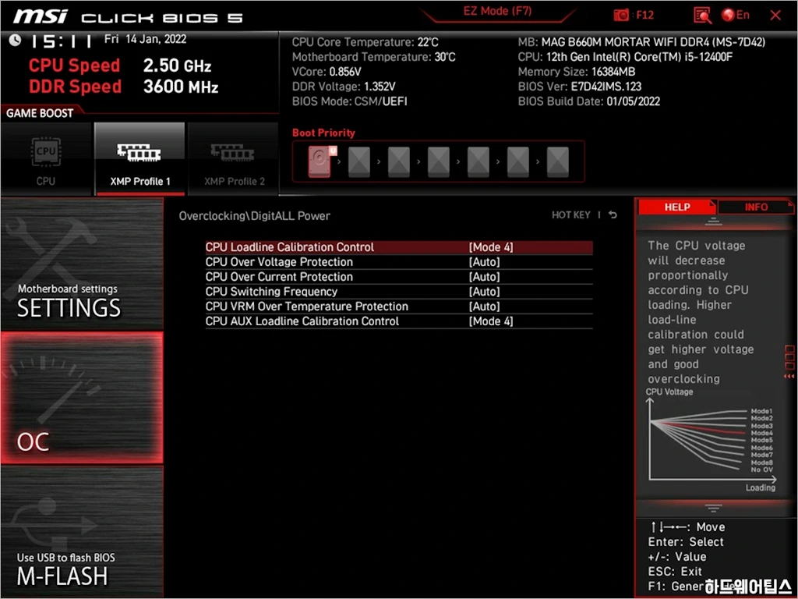Screen dimensions: 798x599
Task: Click the date Fri 14 Jan, 2022
Action: (x=145, y=39)
